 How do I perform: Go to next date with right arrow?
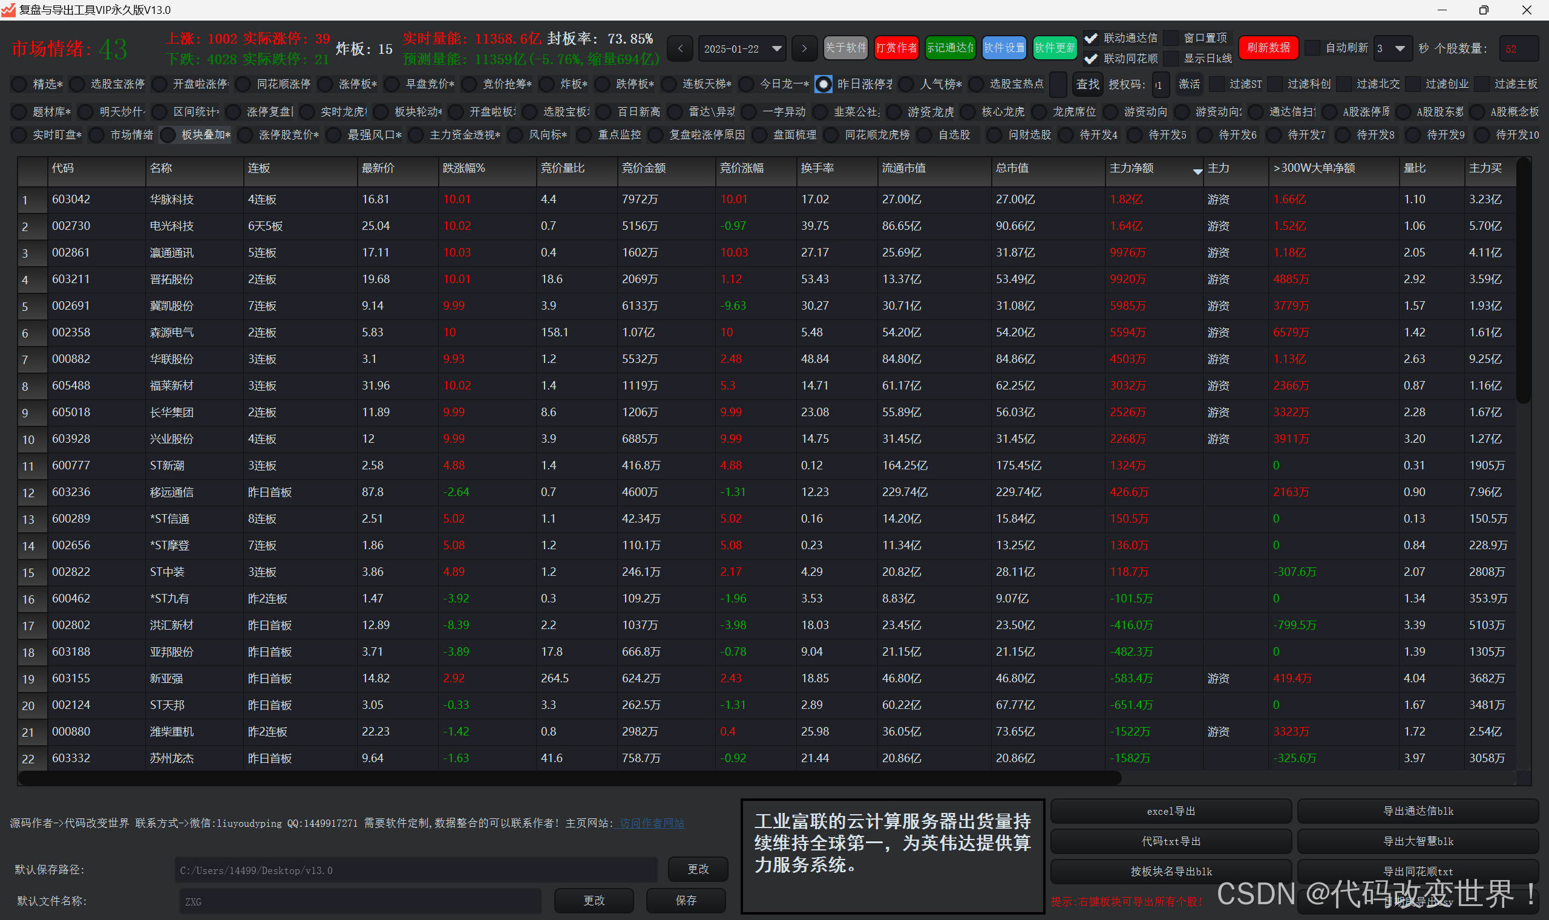[x=804, y=48]
